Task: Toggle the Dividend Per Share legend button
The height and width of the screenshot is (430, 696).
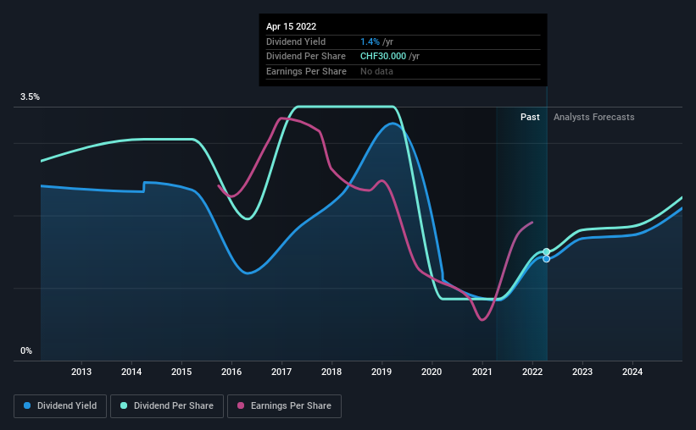Action: point(167,406)
